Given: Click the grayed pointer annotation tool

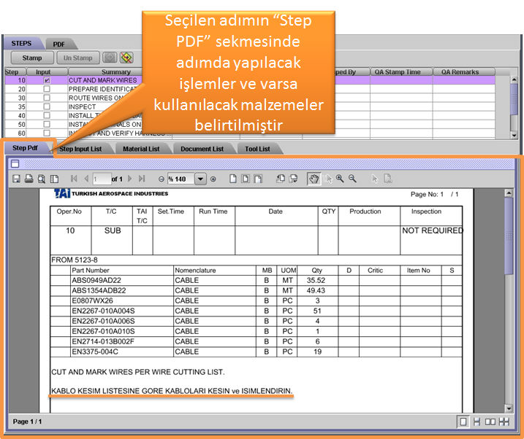Looking at the screenshot, I should tap(375, 179).
